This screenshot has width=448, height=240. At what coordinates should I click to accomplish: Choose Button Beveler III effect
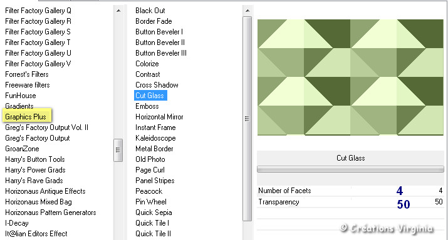[x=161, y=53]
